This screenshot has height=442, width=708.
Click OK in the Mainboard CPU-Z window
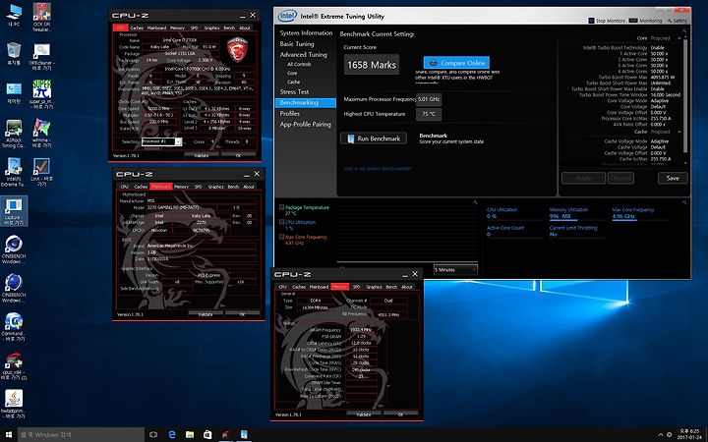[242, 314]
